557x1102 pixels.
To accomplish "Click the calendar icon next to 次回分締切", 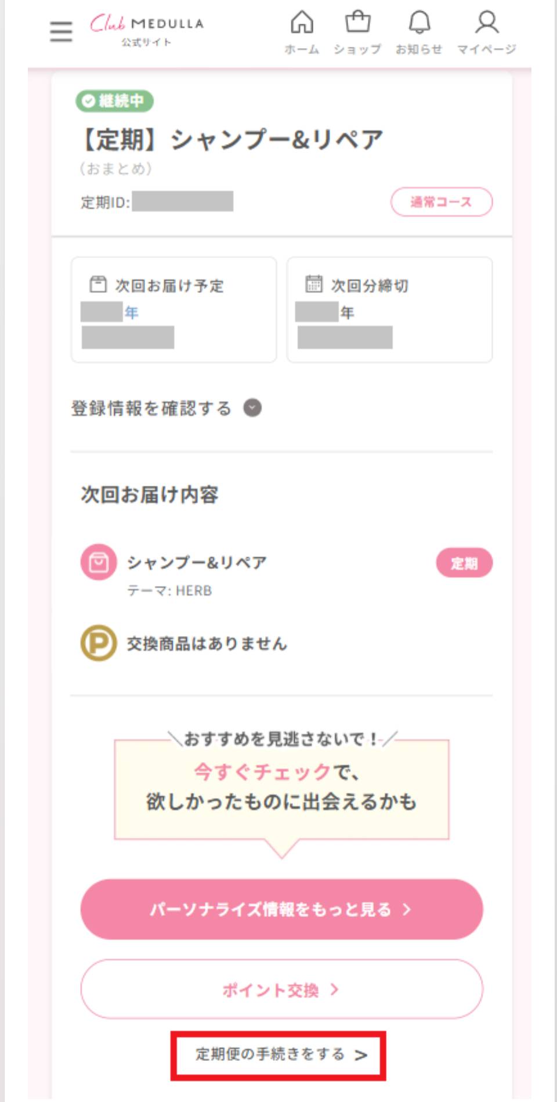I will pos(312,285).
